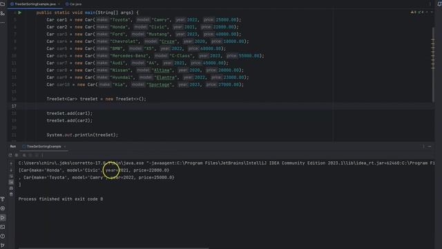Viewport: 442px width, 249px height.
Task: Click console output line with Toyota Camry
Action: tap(99, 178)
